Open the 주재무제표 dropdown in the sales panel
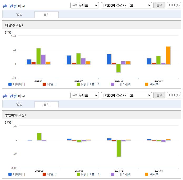Image resolution: width=183 pixels, height=180 pixels. click(85, 5)
